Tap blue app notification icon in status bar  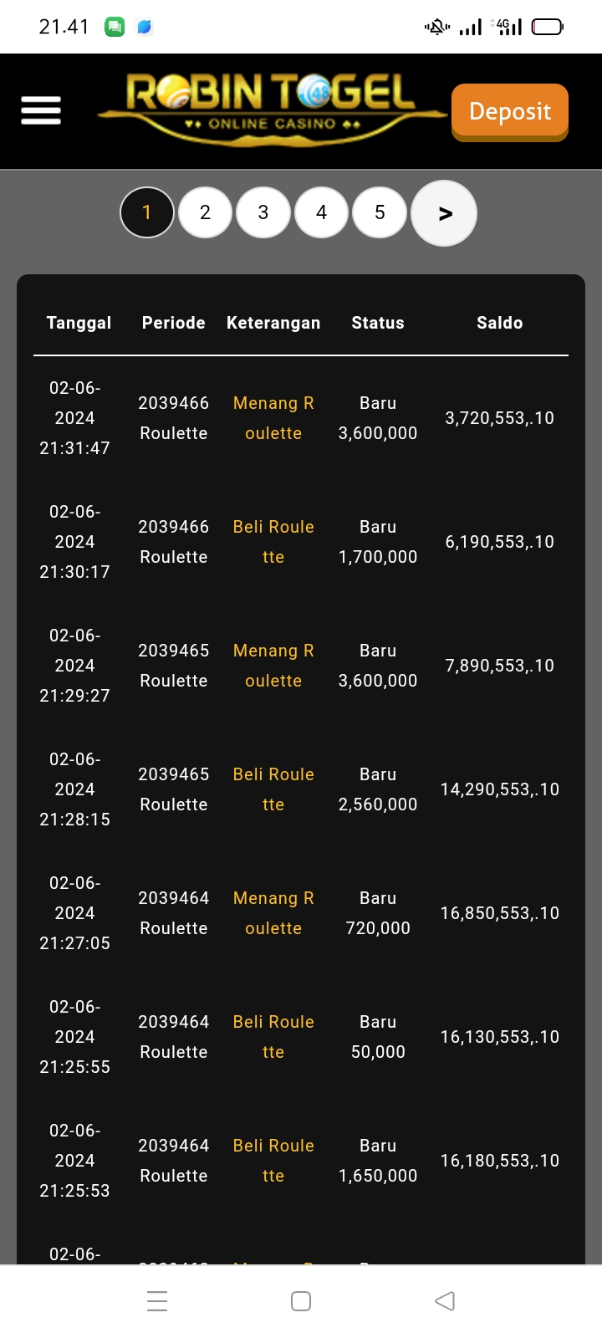(145, 27)
